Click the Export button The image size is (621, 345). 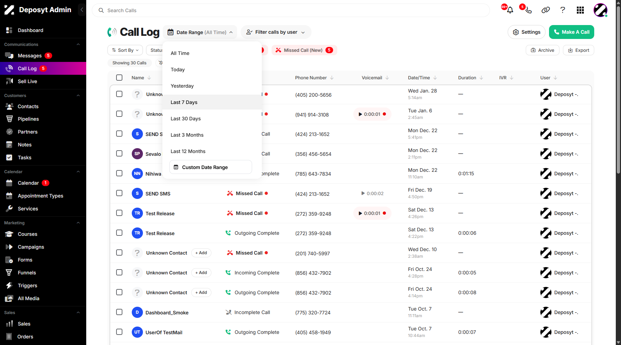click(x=579, y=50)
